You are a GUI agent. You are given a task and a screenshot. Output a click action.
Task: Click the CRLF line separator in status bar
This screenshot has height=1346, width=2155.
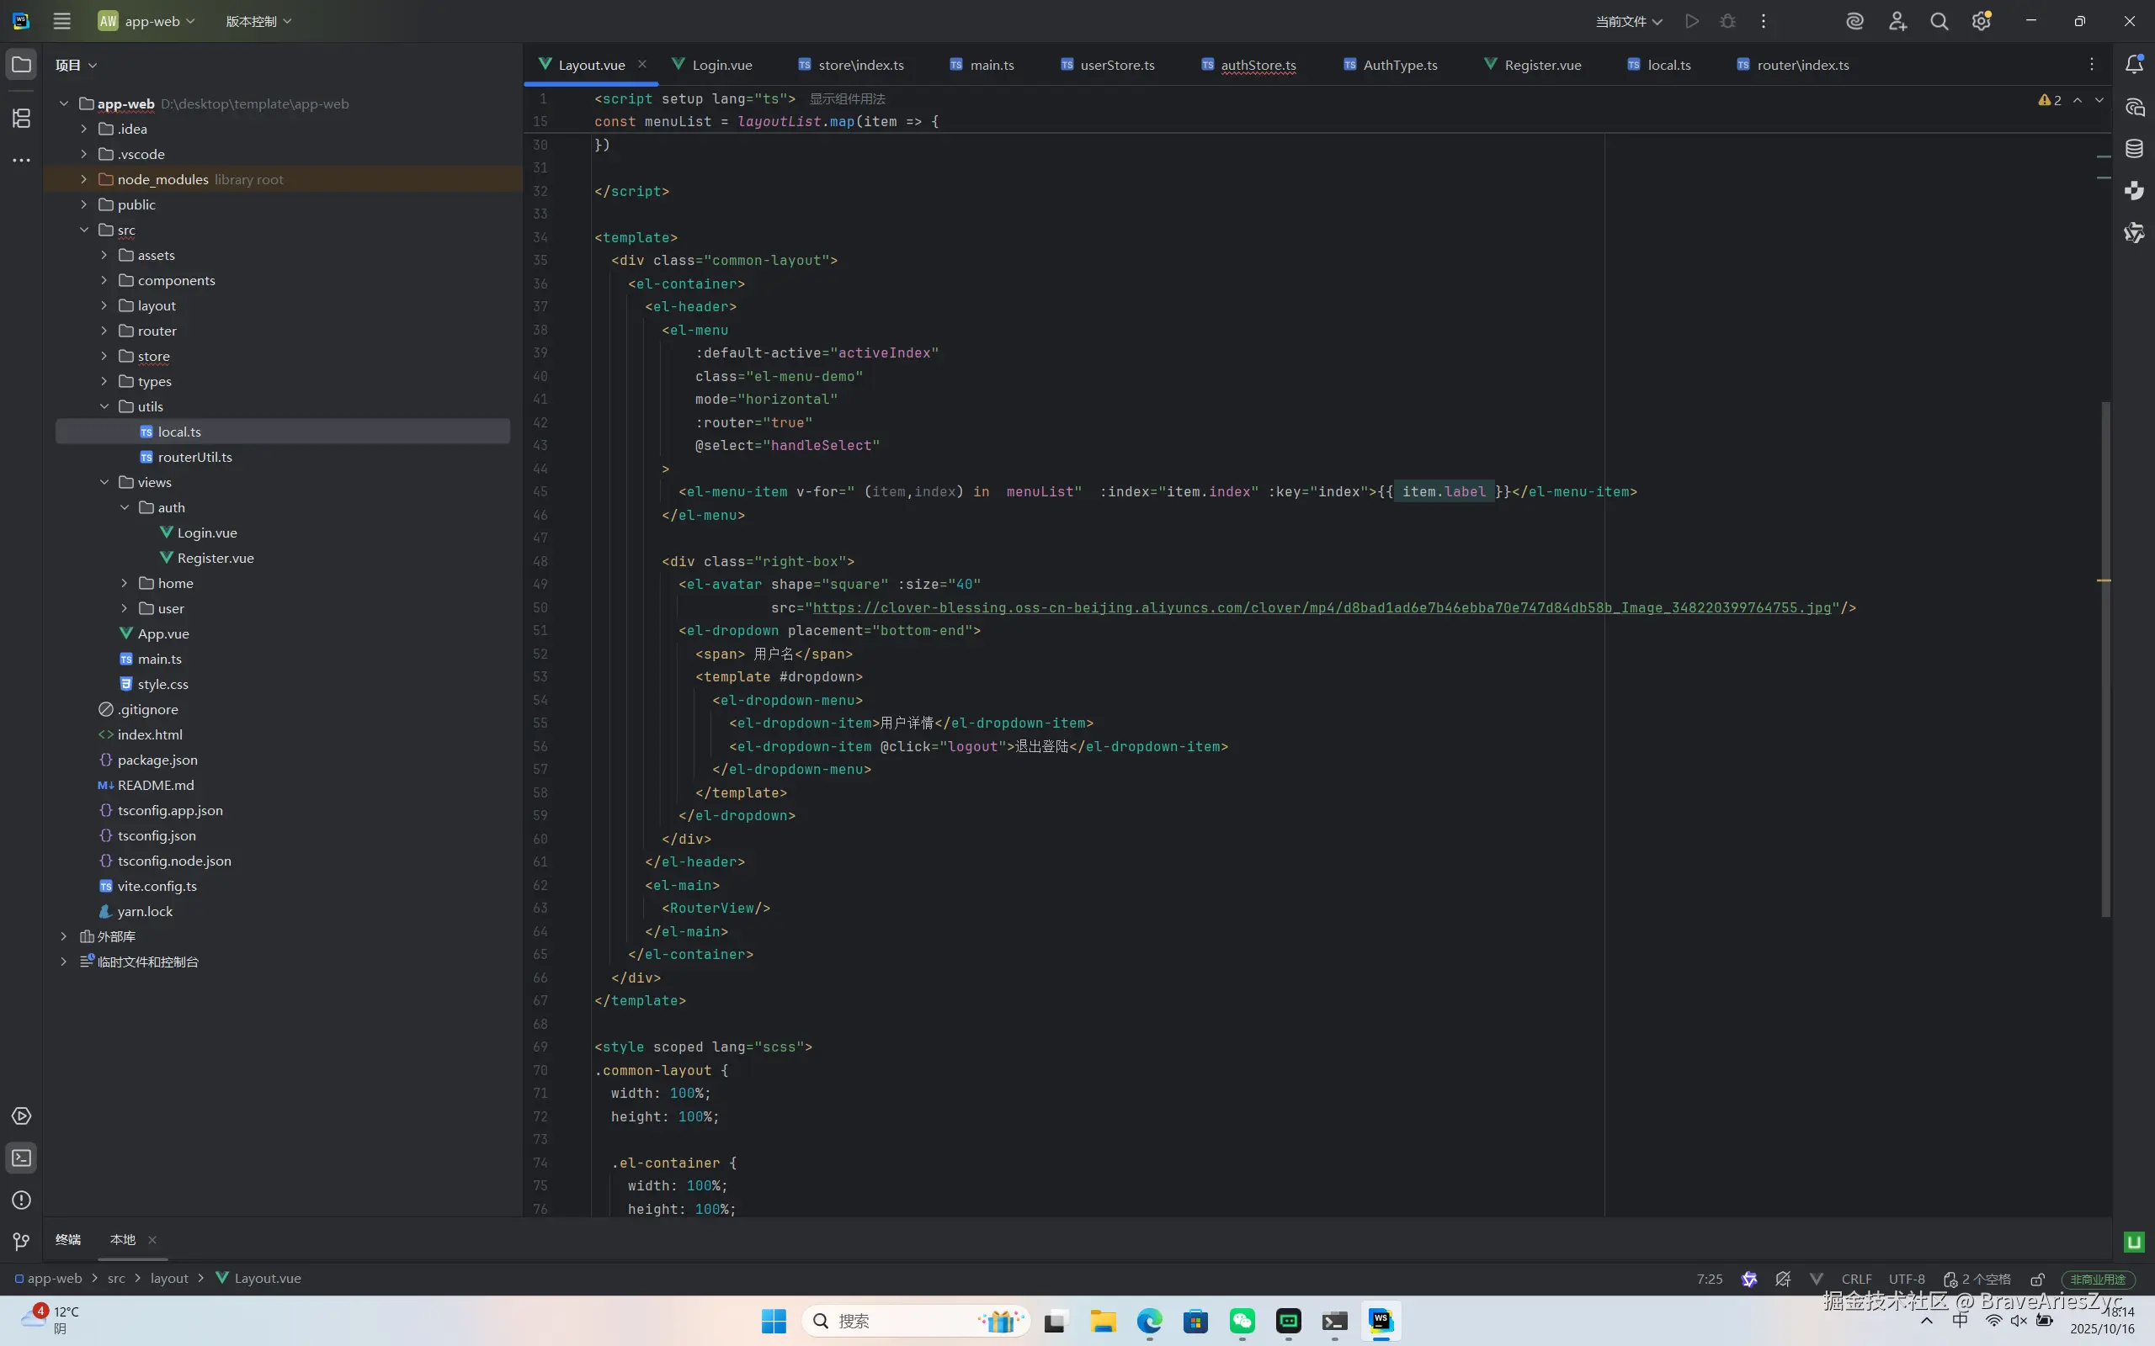[x=1856, y=1280]
